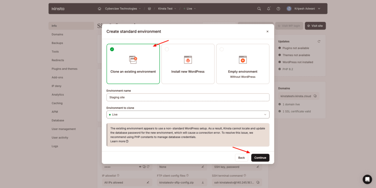Click the help icon next to Learn more

127,141
